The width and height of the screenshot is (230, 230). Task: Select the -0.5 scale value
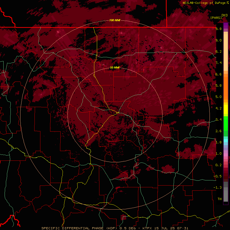tap(218, 176)
